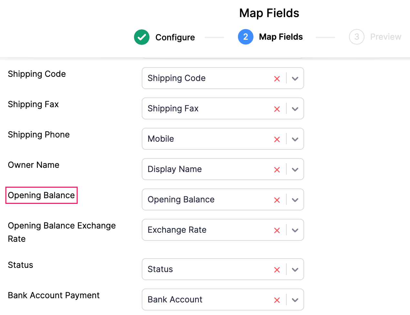Jump to the Preview step
The height and width of the screenshot is (315, 410).
point(385,37)
